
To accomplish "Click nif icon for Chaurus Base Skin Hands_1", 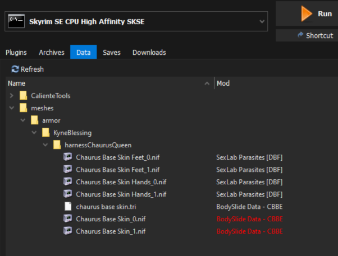I will click(x=68, y=194).
